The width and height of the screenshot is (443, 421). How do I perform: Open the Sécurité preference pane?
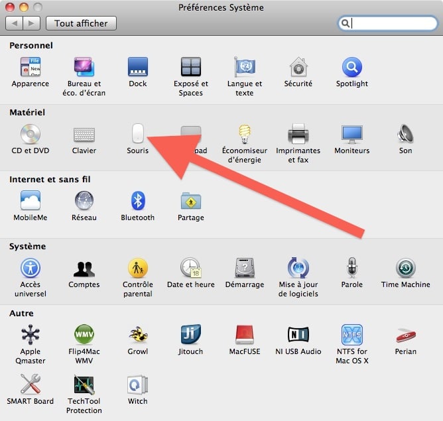298,68
